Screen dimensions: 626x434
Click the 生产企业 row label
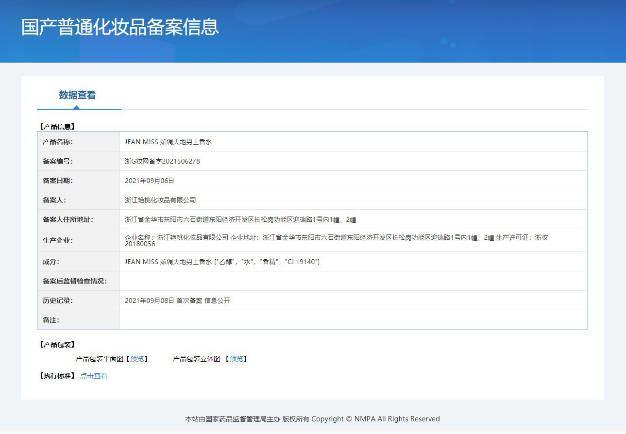pos(58,240)
